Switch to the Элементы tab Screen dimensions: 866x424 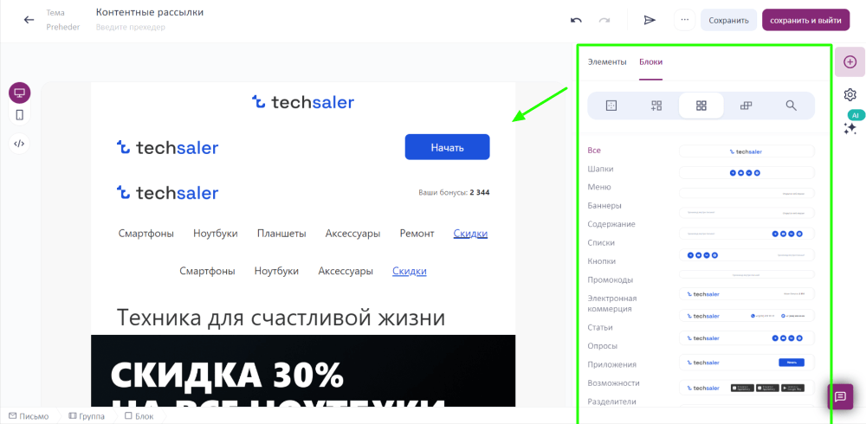click(607, 61)
